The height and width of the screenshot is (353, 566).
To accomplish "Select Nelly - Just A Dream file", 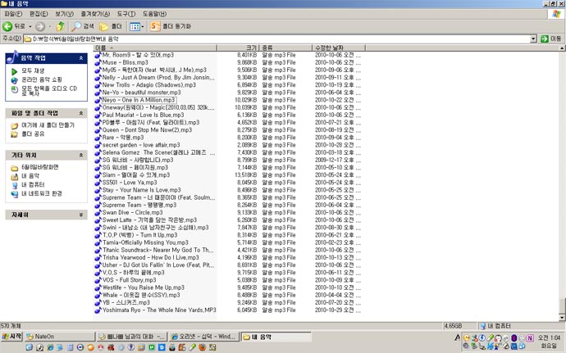I will pyautogui.click(x=158, y=78).
